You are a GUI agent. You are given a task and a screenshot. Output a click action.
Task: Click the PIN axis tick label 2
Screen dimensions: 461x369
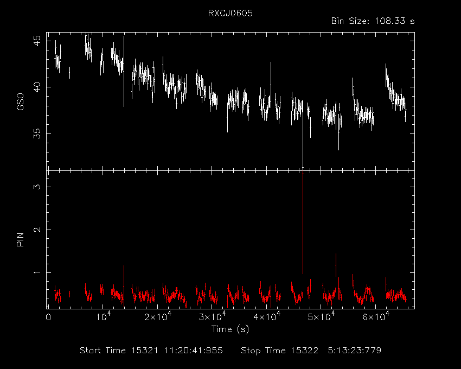[37, 230]
